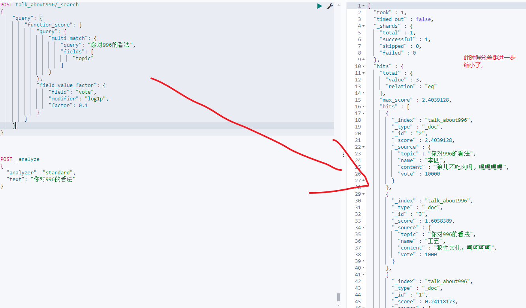Click the "failed" : 0 response line
The image size is (526, 308).
[398, 53]
